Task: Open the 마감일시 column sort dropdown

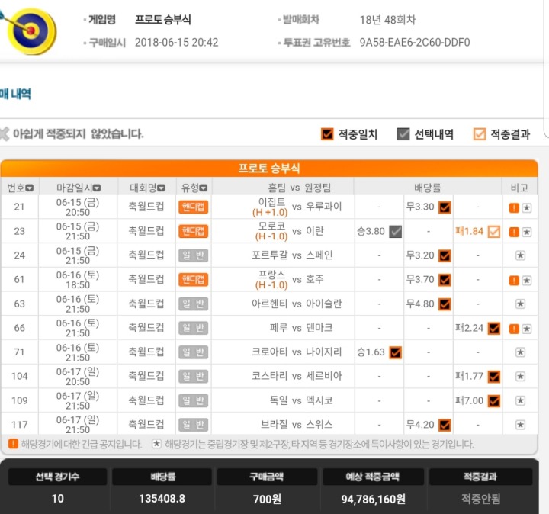Action: 97,188
